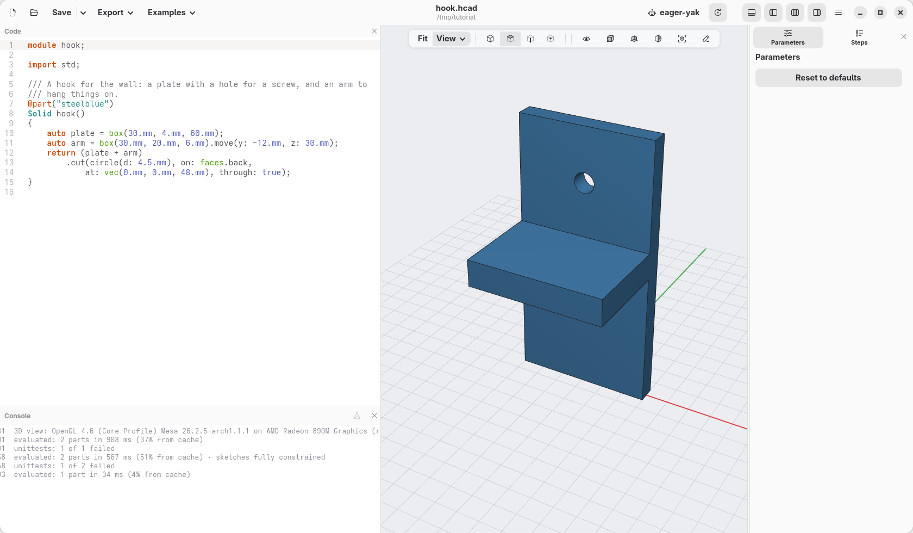
Task: Click the new file icon
Action: (x=13, y=13)
